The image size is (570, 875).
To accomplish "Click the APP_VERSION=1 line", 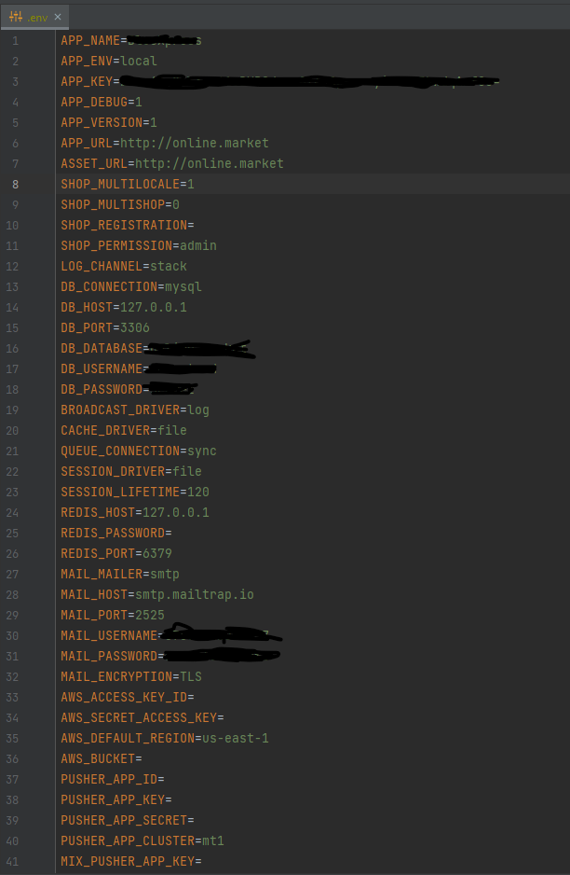I will 109,123.
